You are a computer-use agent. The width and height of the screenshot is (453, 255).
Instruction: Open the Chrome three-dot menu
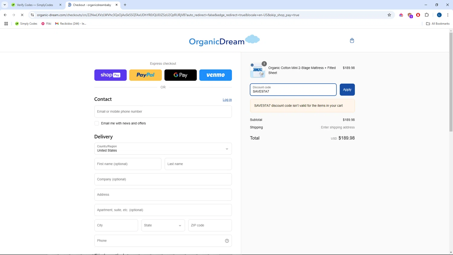pos(448,15)
